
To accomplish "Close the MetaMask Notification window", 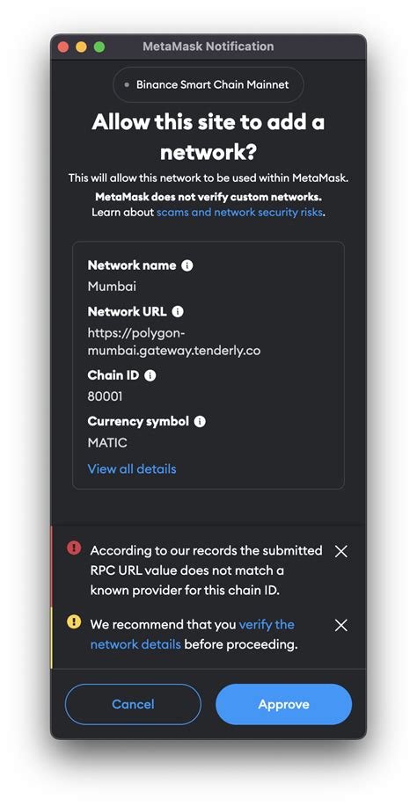I will pos(63,47).
